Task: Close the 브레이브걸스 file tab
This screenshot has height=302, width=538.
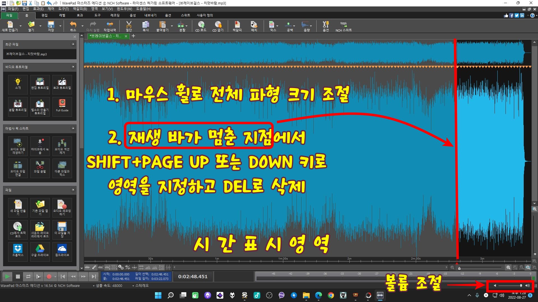Action: tap(126, 36)
